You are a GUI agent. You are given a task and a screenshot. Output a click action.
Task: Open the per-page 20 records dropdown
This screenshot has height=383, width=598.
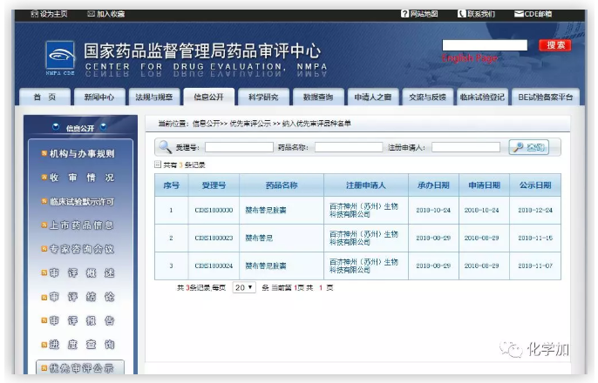(243, 286)
